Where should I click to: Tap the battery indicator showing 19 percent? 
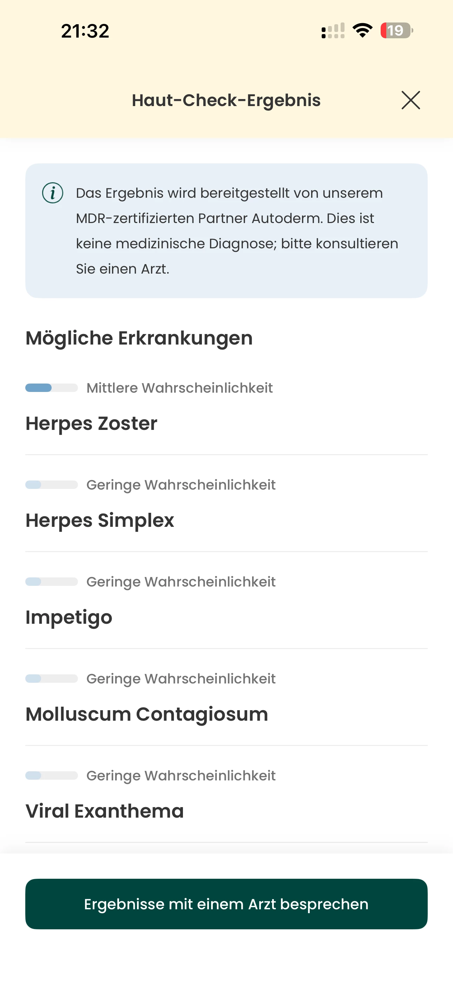(396, 30)
